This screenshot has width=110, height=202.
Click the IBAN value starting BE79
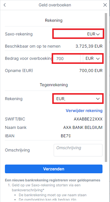click(66, 136)
